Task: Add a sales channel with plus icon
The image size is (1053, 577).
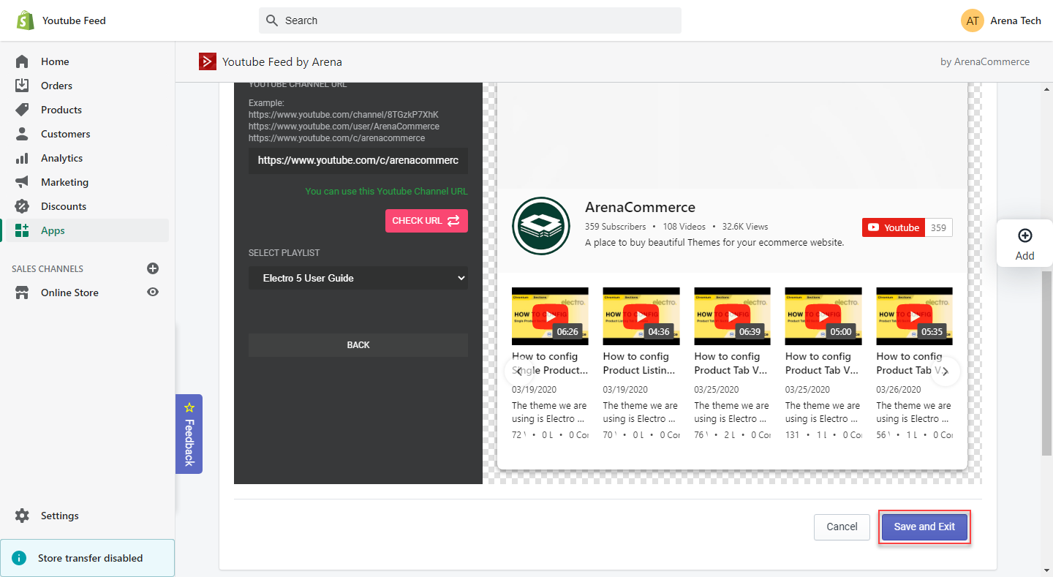Action: click(x=153, y=268)
